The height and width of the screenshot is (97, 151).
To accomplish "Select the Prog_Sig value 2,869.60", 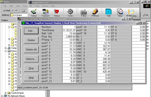I will (69, 37).
